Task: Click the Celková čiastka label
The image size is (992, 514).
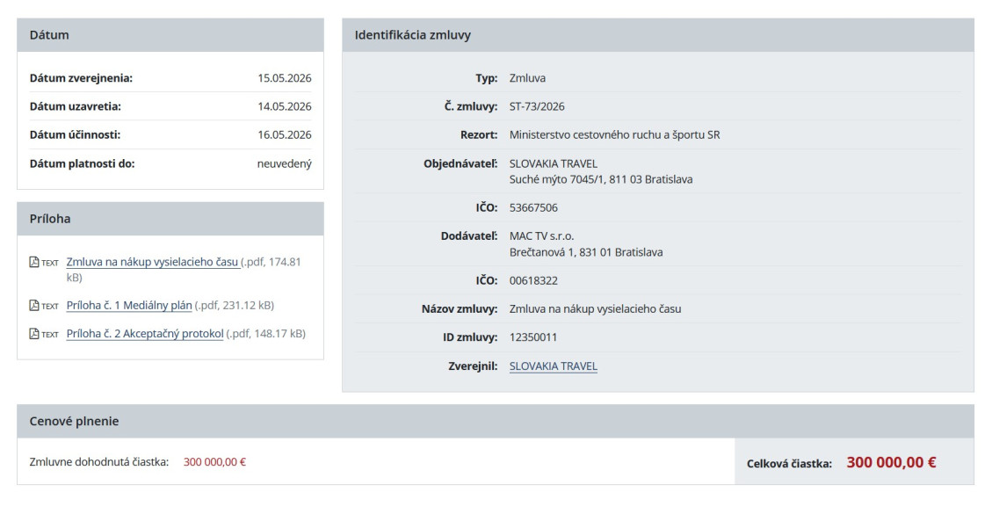Action: click(x=790, y=463)
